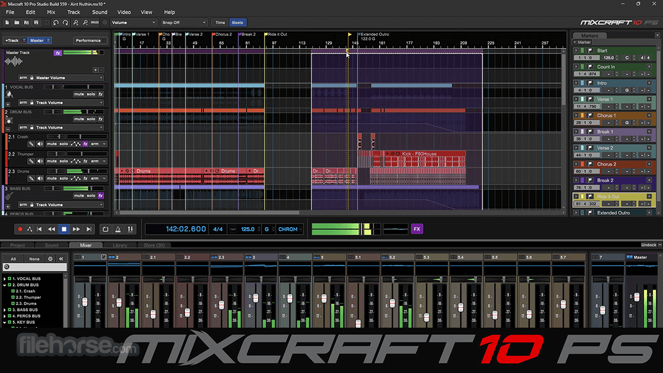663x373 pixels.
Task: Click the All button in mixer sidebar
Action: tap(13, 259)
